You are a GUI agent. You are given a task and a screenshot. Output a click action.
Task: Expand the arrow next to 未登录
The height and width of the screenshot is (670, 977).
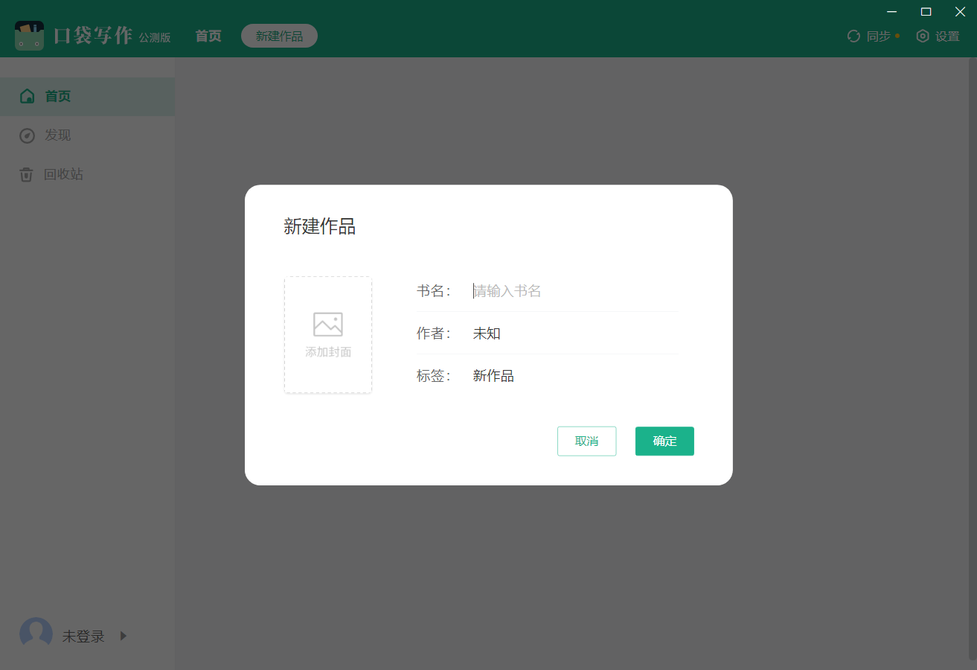[x=124, y=636]
